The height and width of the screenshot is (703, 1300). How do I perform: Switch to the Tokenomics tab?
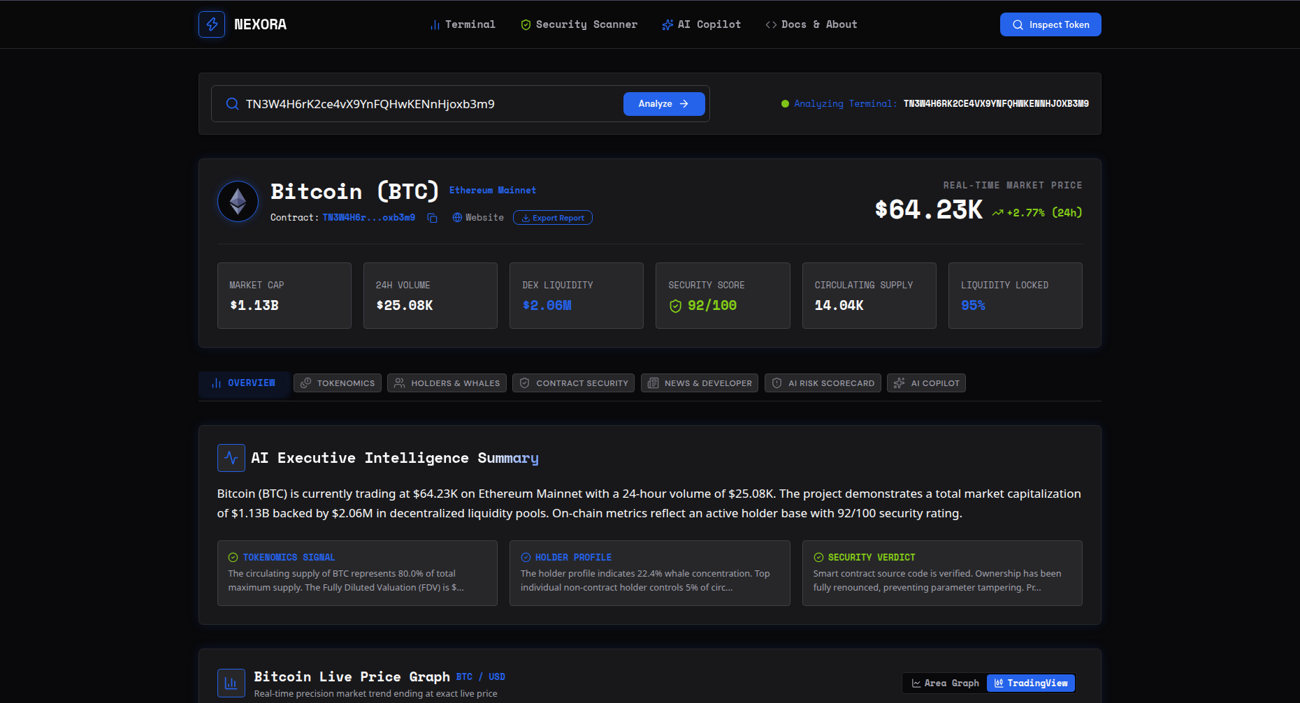338,383
